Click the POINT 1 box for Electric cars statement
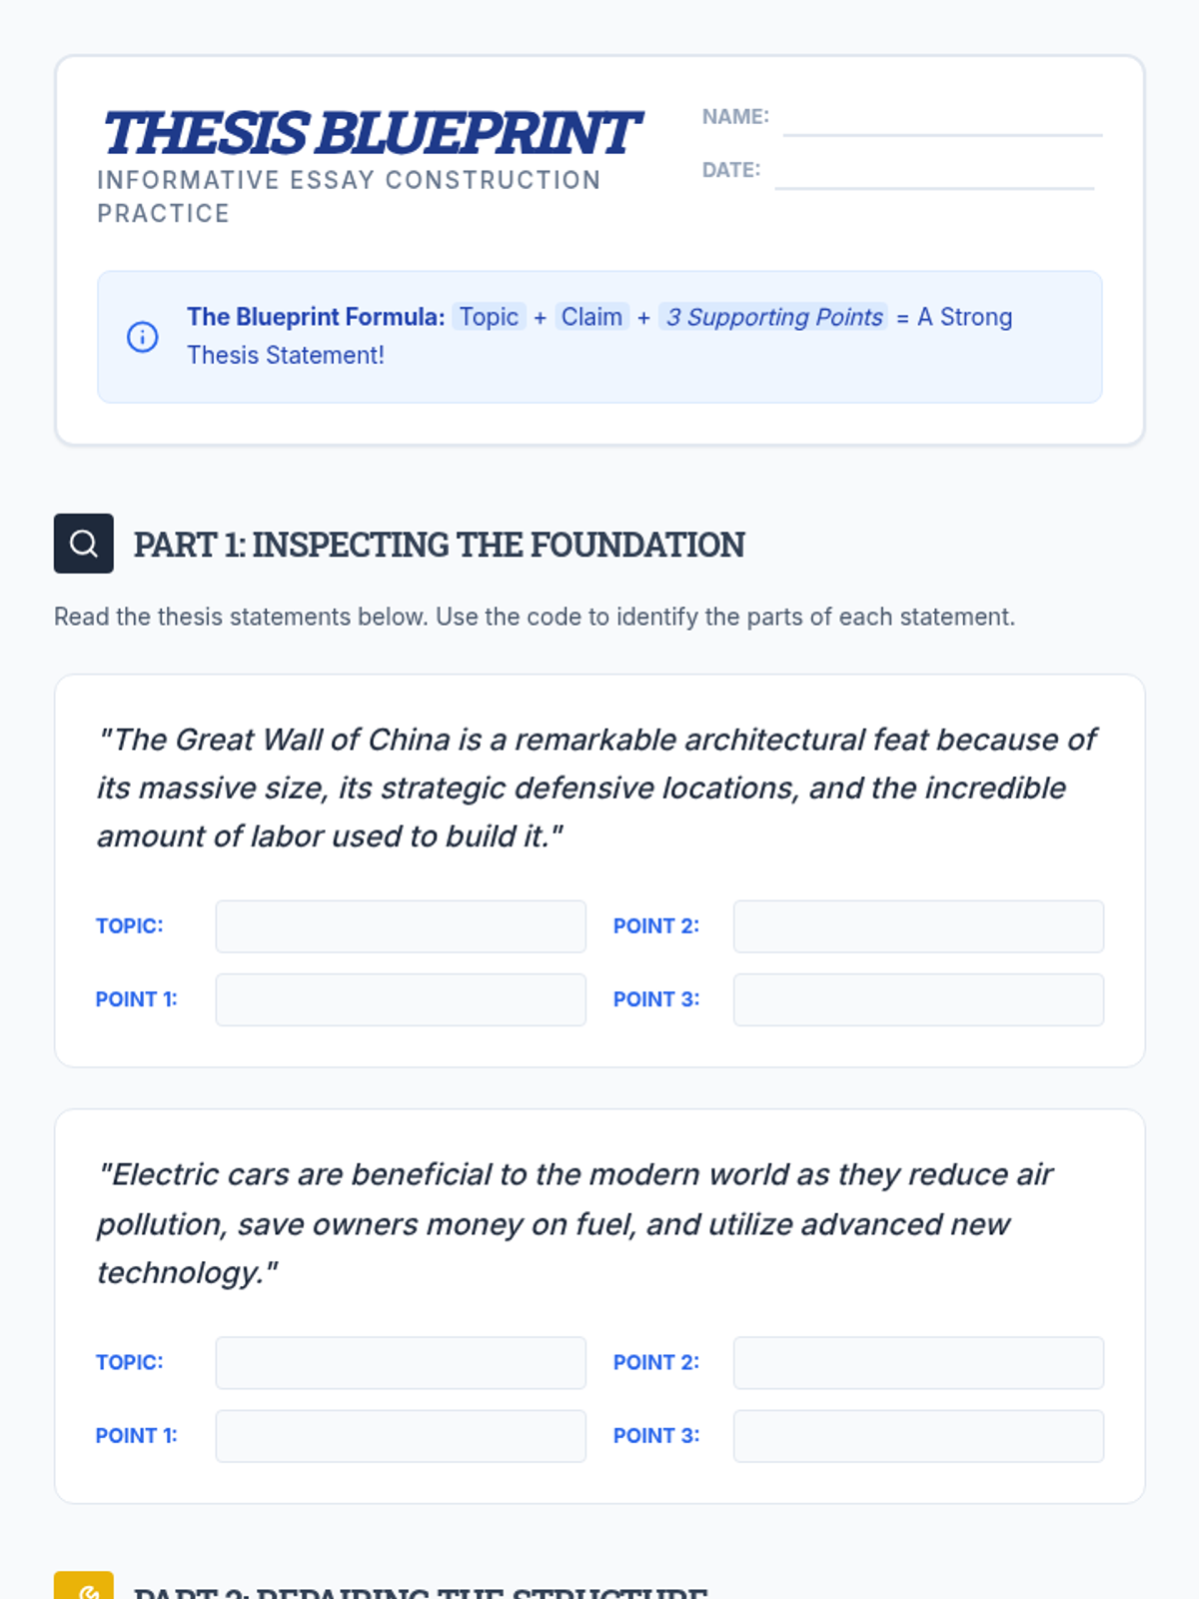The width and height of the screenshot is (1199, 1599). coord(401,1436)
